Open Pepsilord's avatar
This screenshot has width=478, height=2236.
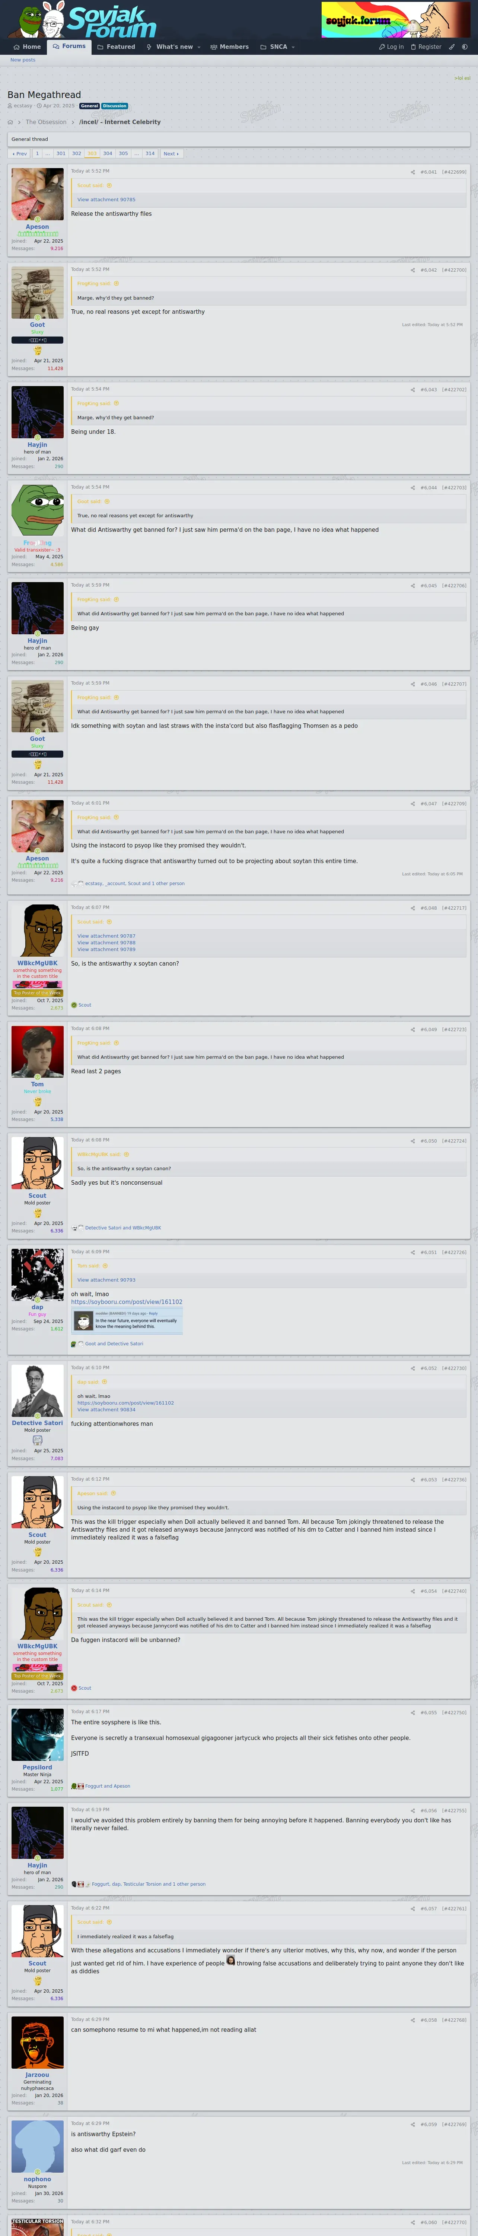[37, 1734]
